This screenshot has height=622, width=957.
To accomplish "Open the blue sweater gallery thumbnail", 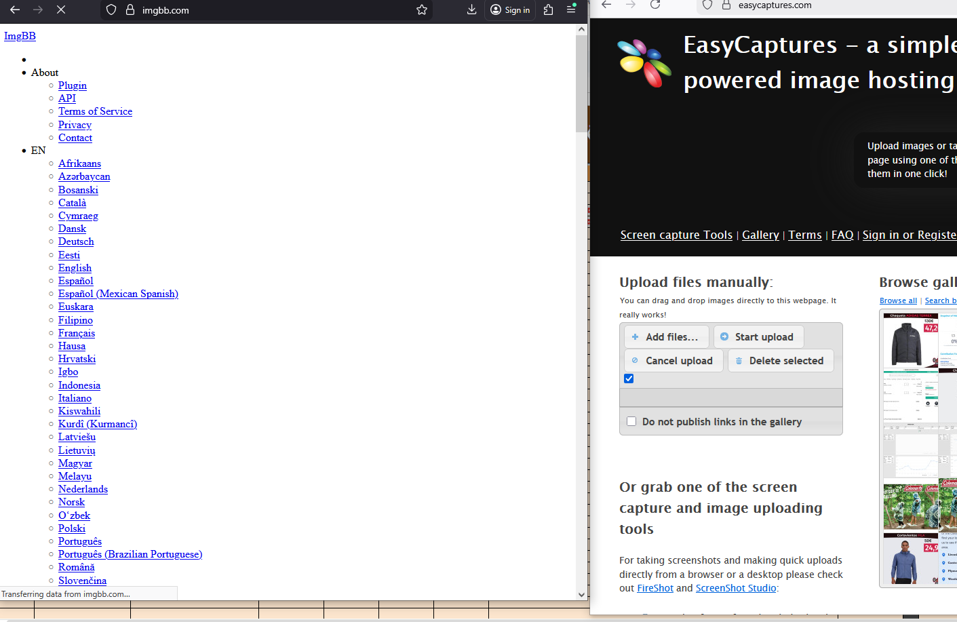I will (x=910, y=560).
